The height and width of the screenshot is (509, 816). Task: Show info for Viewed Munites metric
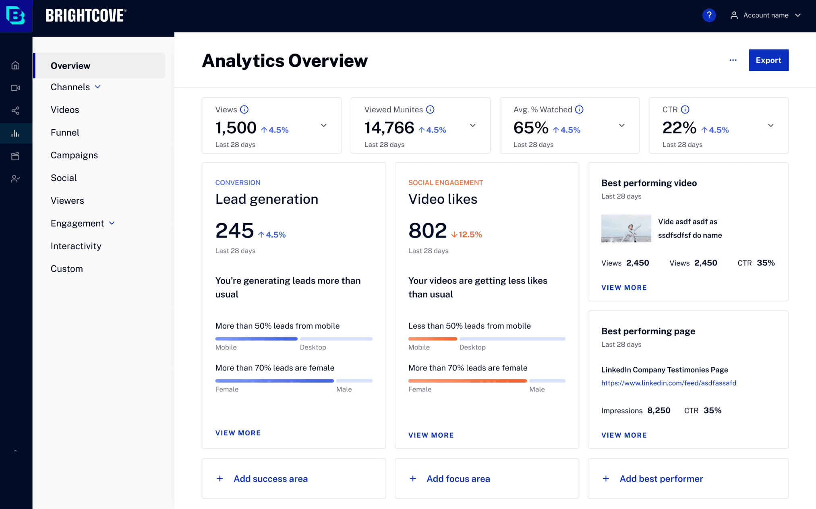[x=430, y=110]
